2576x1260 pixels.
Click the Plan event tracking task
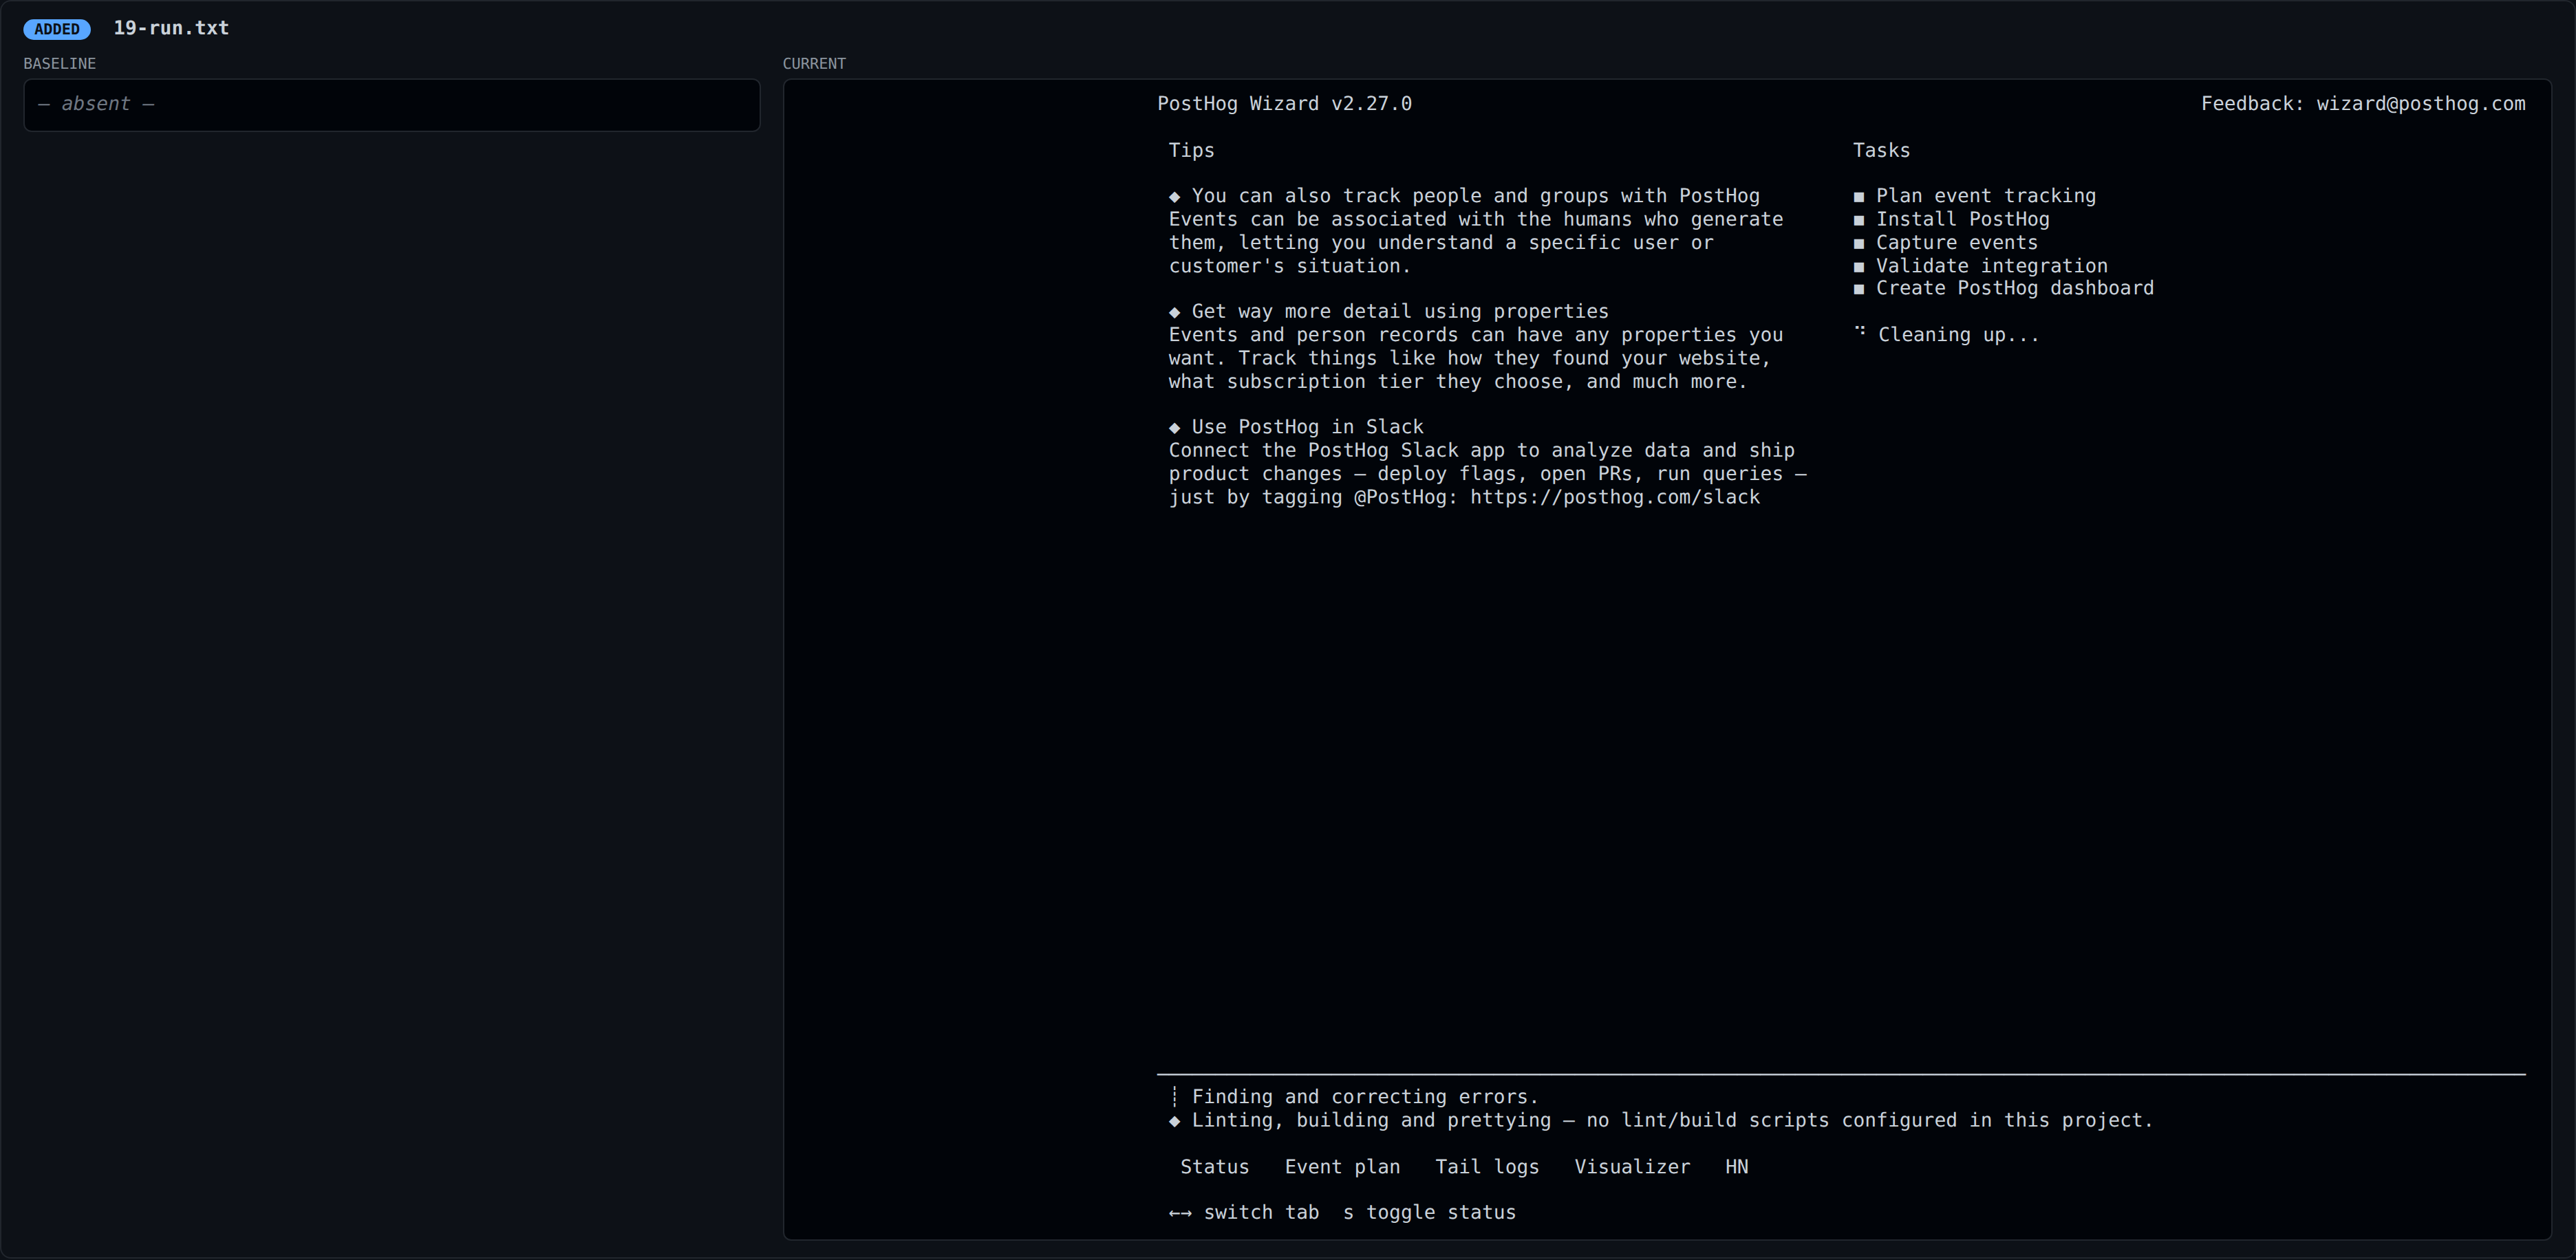(x=1986, y=196)
